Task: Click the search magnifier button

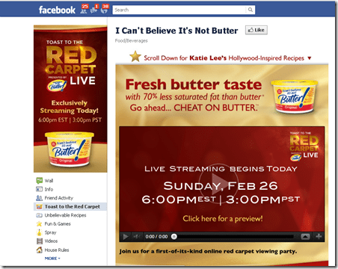Action: pos(250,10)
